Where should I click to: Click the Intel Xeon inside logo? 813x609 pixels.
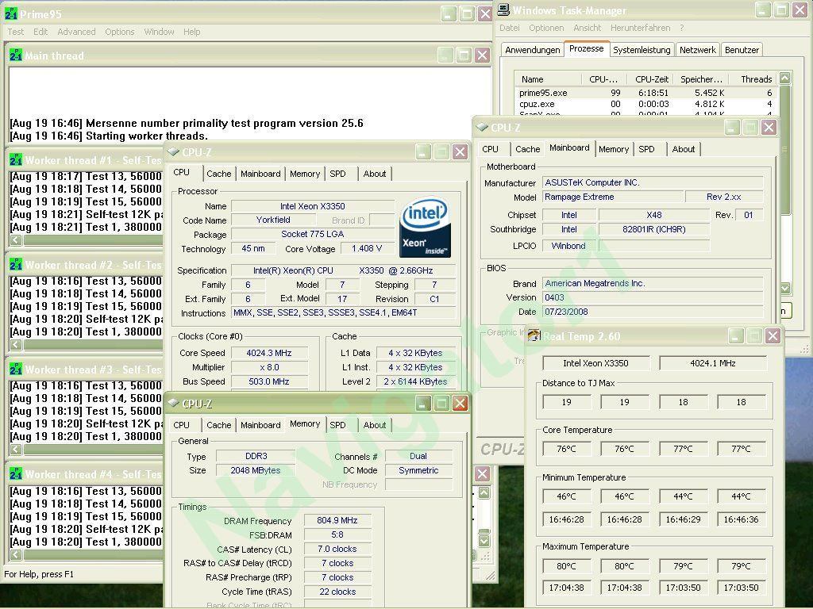(425, 227)
